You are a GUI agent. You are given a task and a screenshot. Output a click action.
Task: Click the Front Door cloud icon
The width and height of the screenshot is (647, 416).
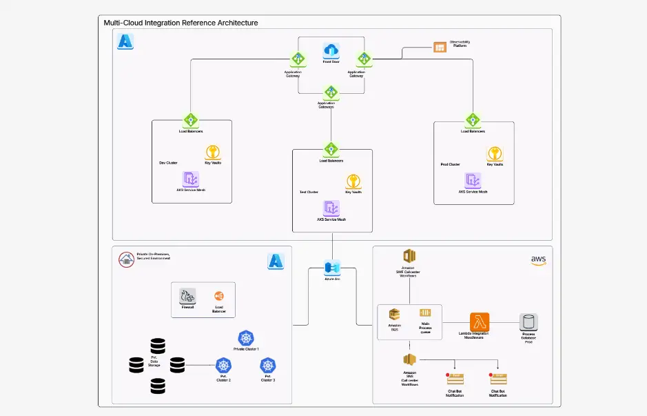click(331, 50)
